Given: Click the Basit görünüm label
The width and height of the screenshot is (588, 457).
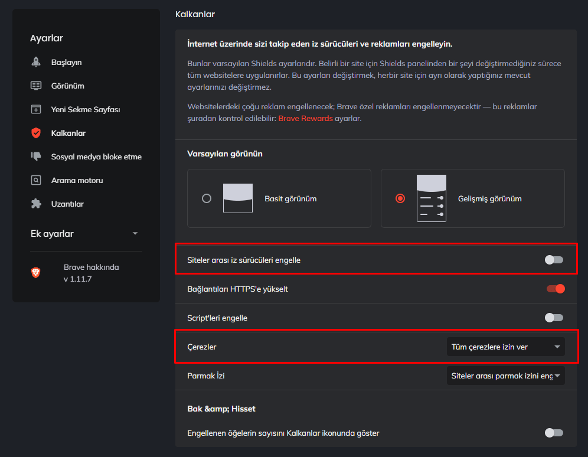Looking at the screenshot, I should click(290, 199).
